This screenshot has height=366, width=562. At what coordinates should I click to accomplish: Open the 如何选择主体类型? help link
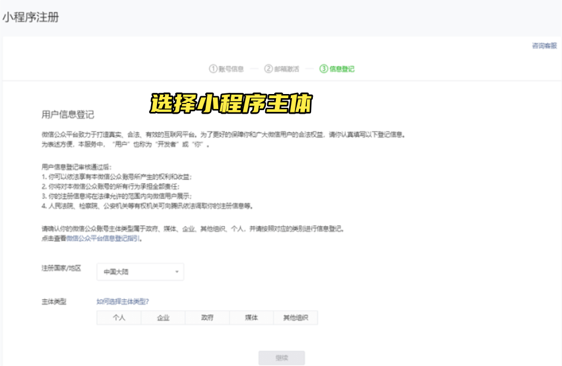pyautogui.click(x=123, y=301)
